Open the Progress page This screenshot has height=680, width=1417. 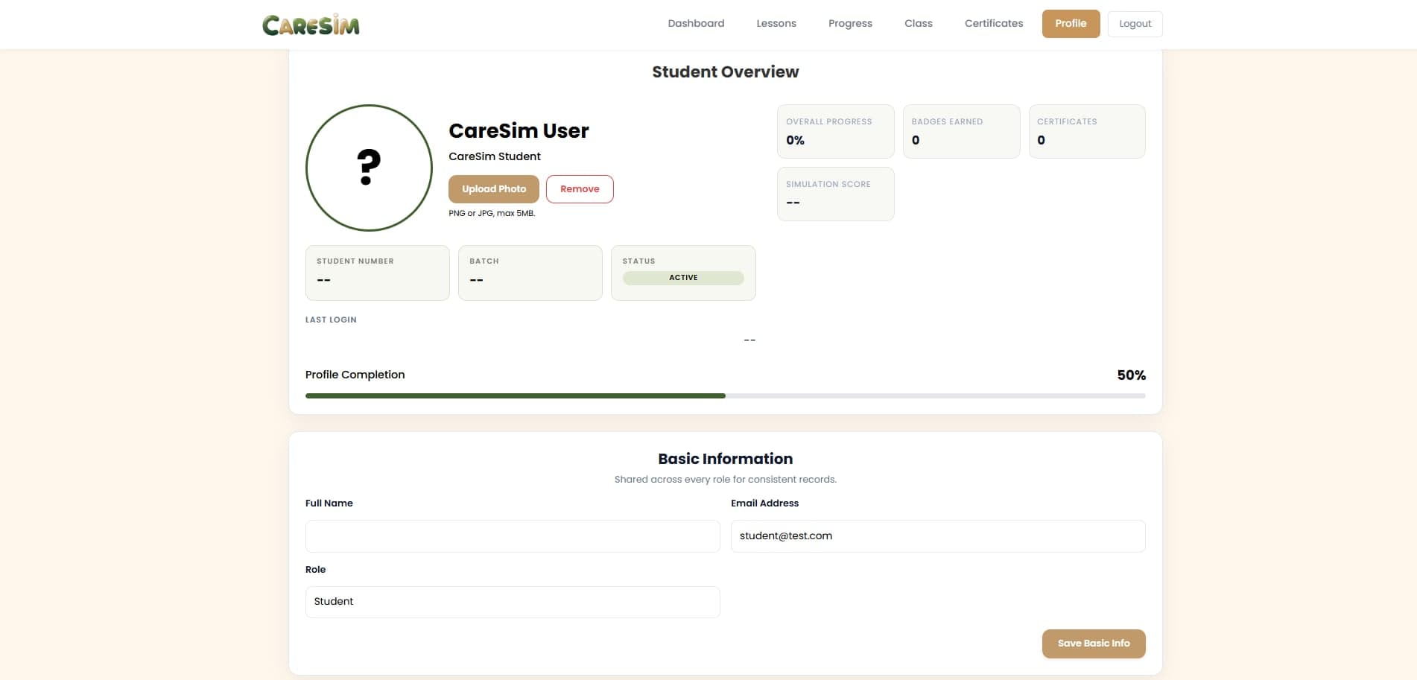[849, 23]
